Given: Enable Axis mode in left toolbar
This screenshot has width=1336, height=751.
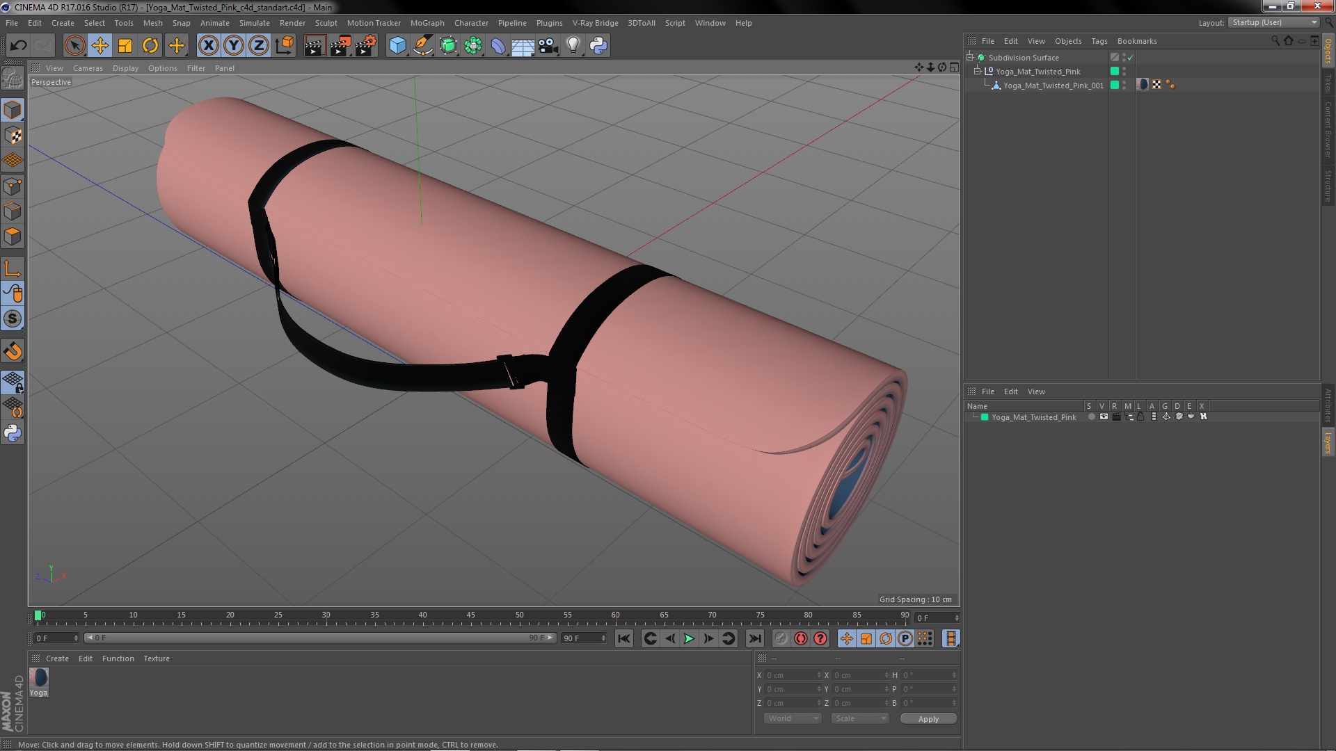Looking at the screenshot, I should tap(13, 268).
